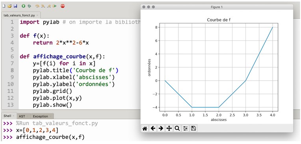The width and height of the screenshot is (301, 144).
Task: Save the script with the floppy disk icon
Action: (15, 6)
